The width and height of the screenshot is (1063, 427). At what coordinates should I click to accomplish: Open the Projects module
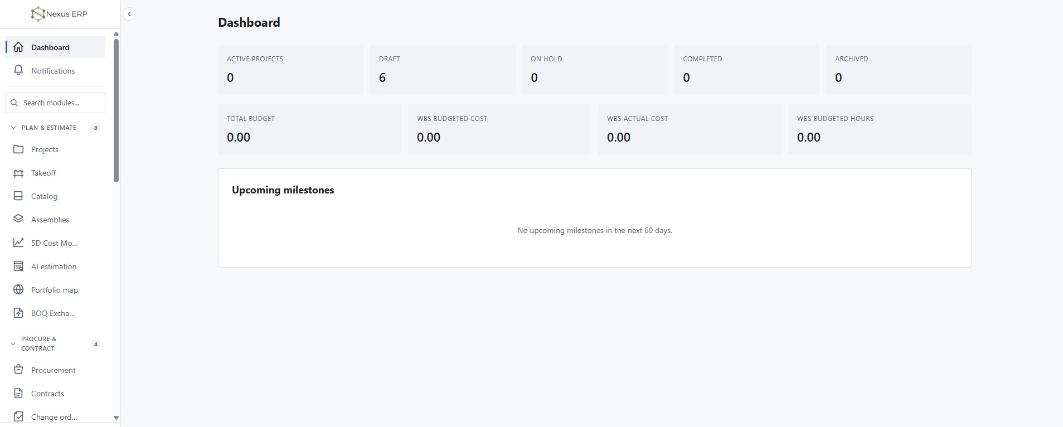click(x=55, y=149)
